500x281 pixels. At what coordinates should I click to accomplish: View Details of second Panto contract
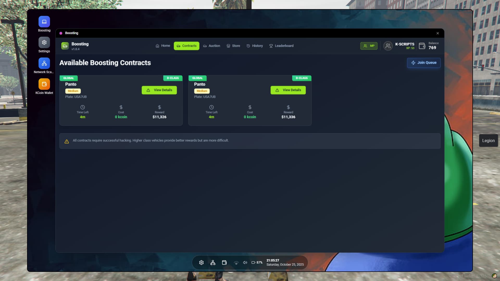pos(288,90)
